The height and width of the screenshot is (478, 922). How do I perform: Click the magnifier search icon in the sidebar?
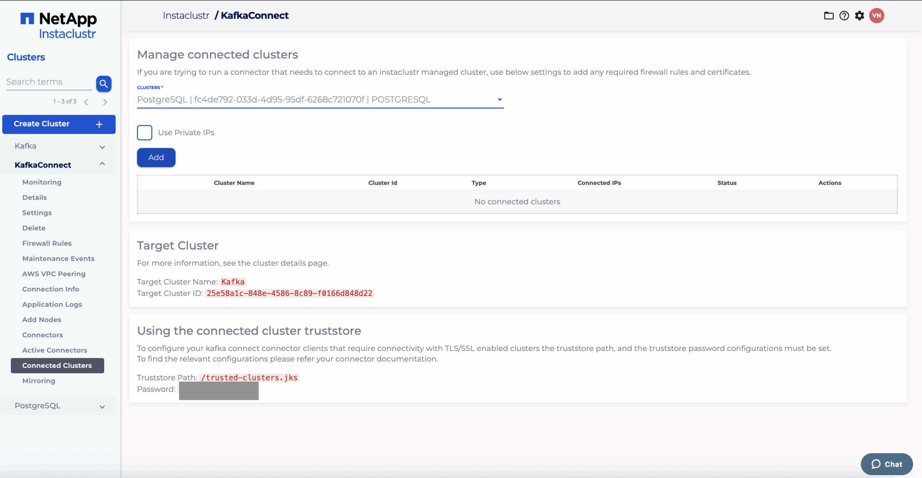(104, 84)
